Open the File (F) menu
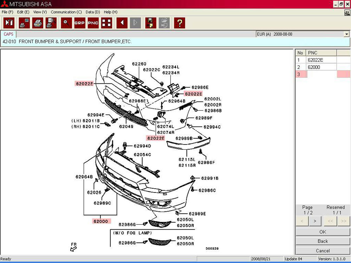The width and height of the screenshot is (351, 263). (x=7, y=12)
